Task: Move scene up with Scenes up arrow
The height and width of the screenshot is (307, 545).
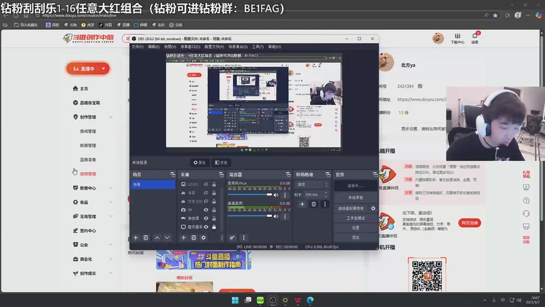Action: 157,237
